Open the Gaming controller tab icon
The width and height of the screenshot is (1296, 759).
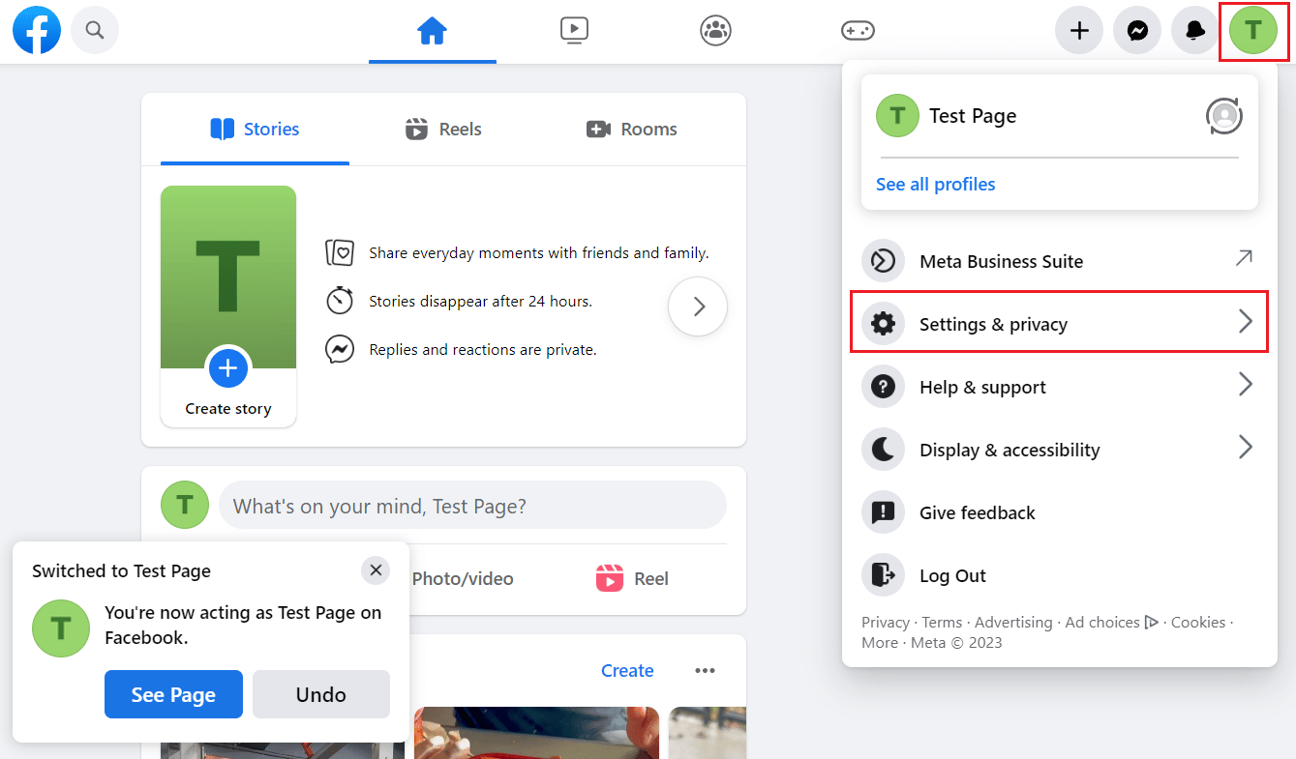pyautogui.click(x=858, y=31)
